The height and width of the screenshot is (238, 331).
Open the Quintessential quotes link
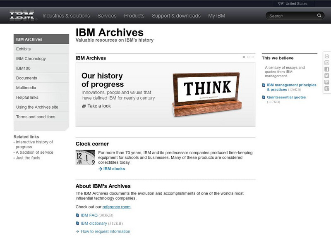[x=286, y=97]
